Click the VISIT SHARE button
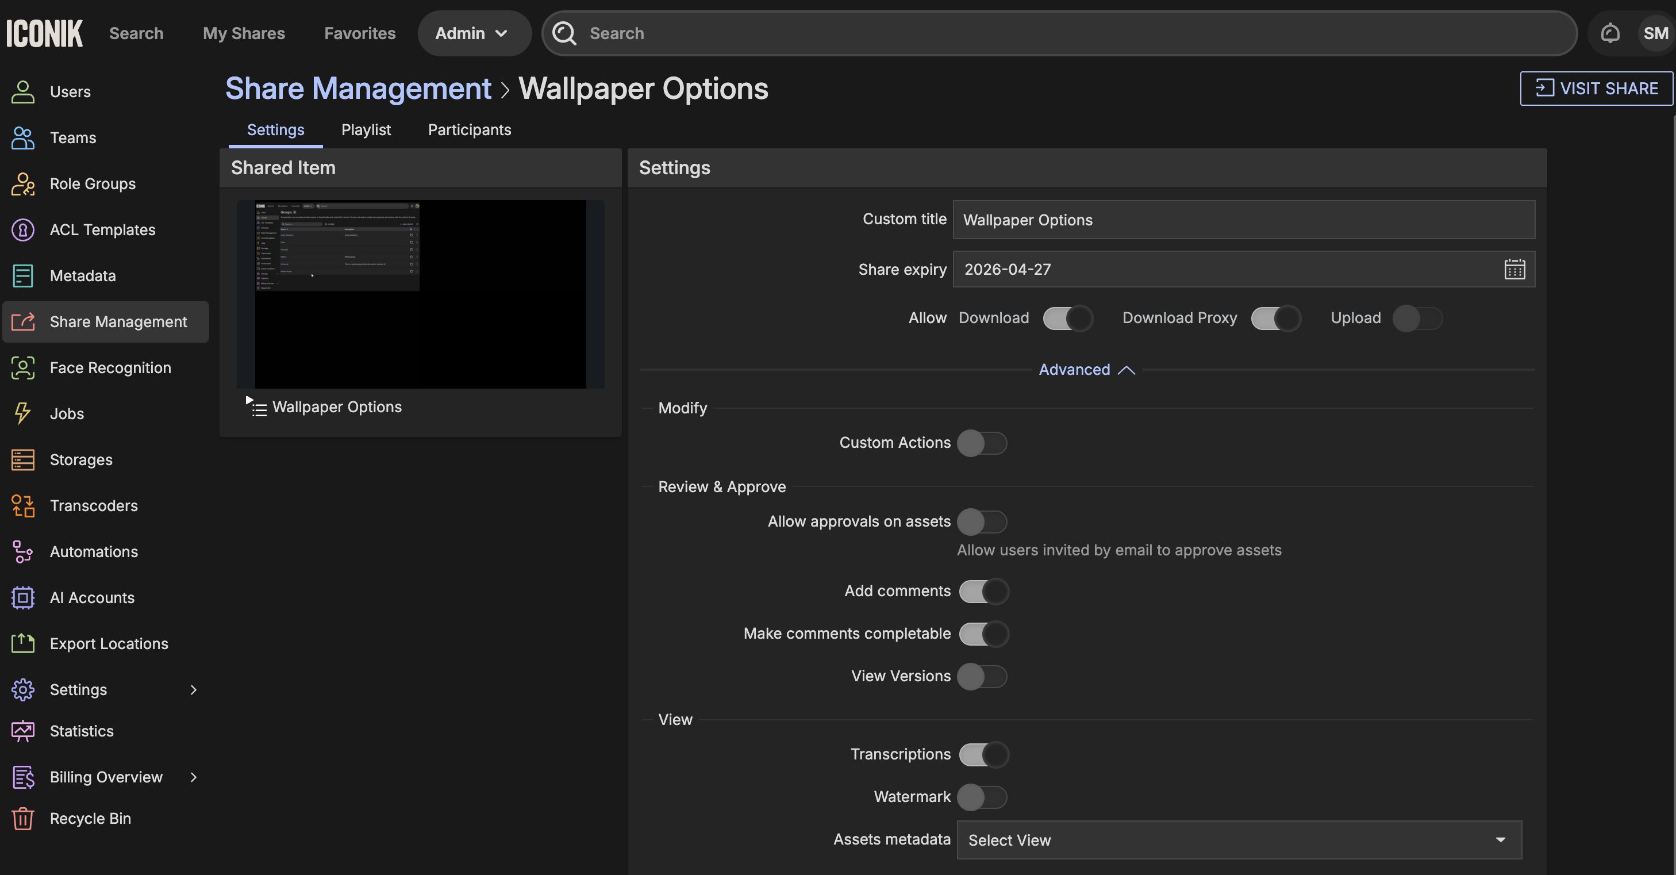This screenshot has width=1676, height=875. 1596,89
